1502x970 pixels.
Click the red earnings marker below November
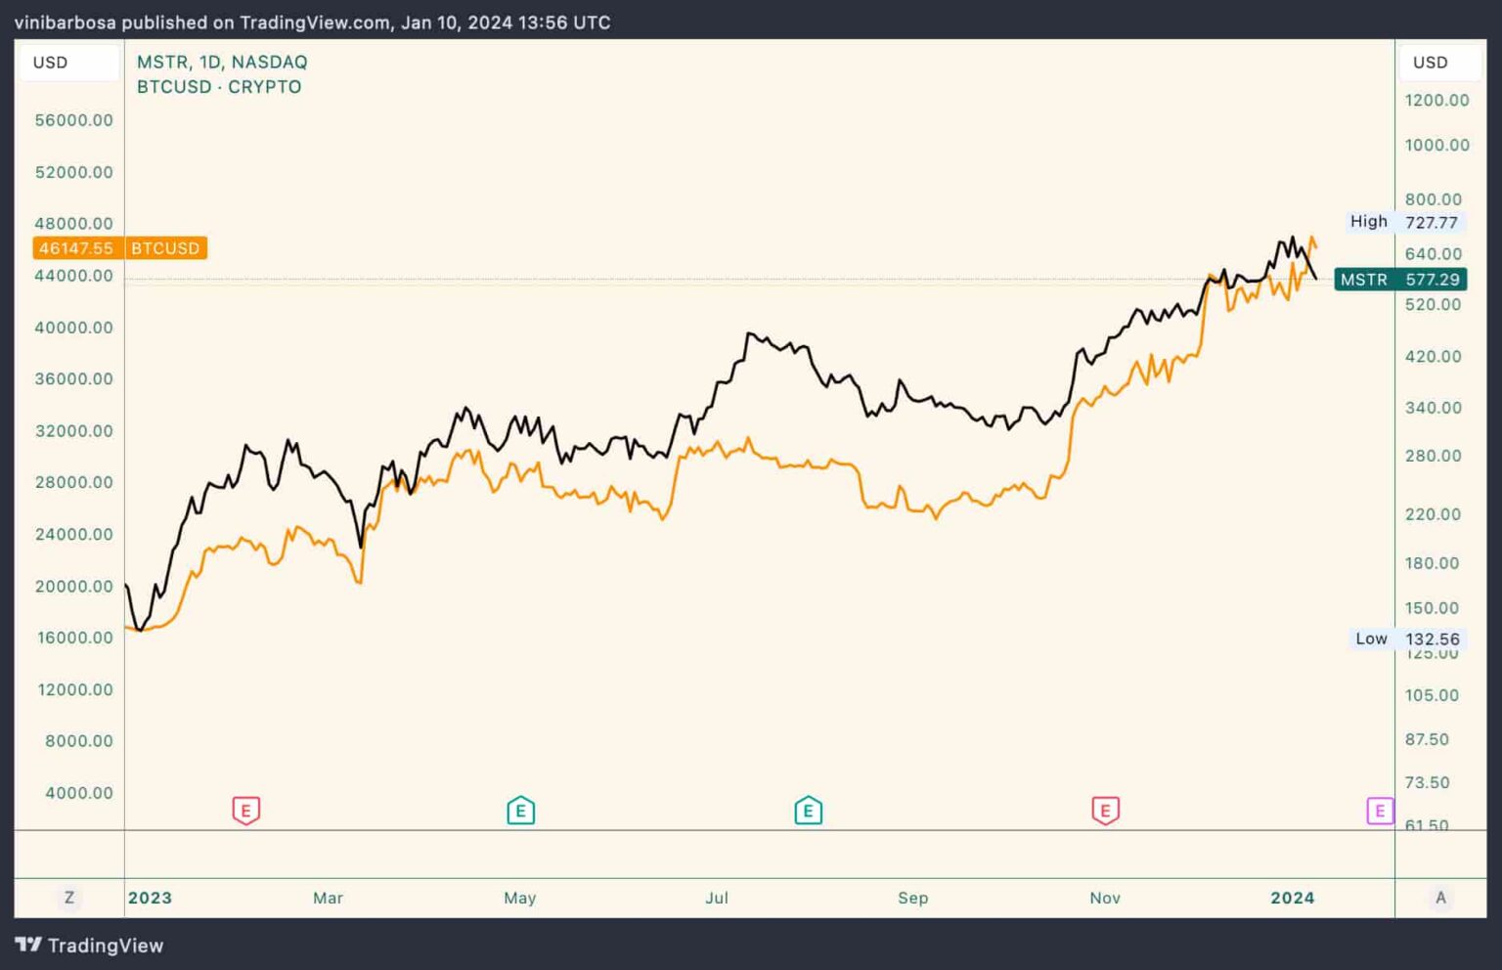coord(1104,810)
